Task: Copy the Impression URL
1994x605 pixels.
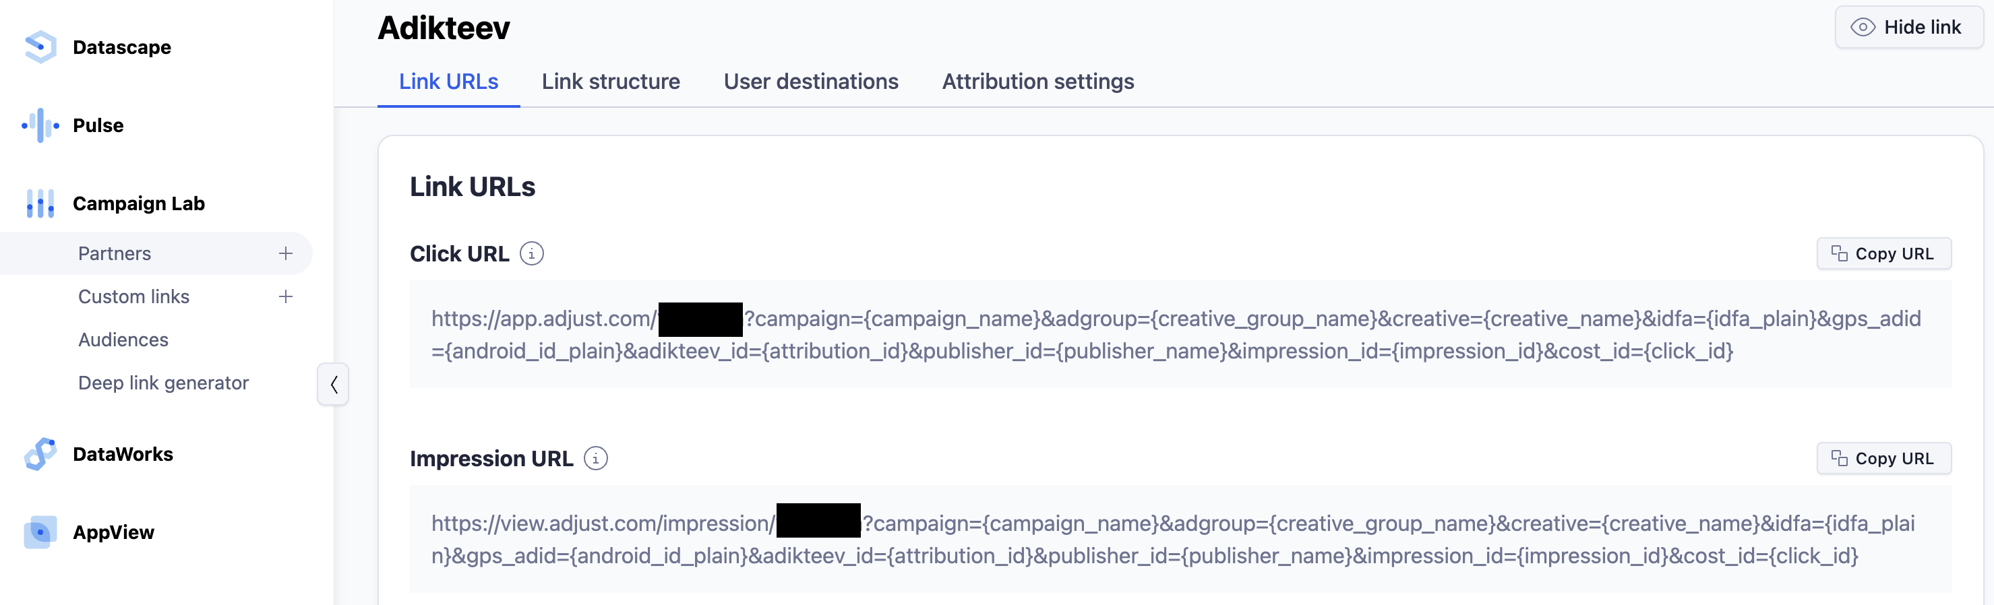Action: (1883, 459)
